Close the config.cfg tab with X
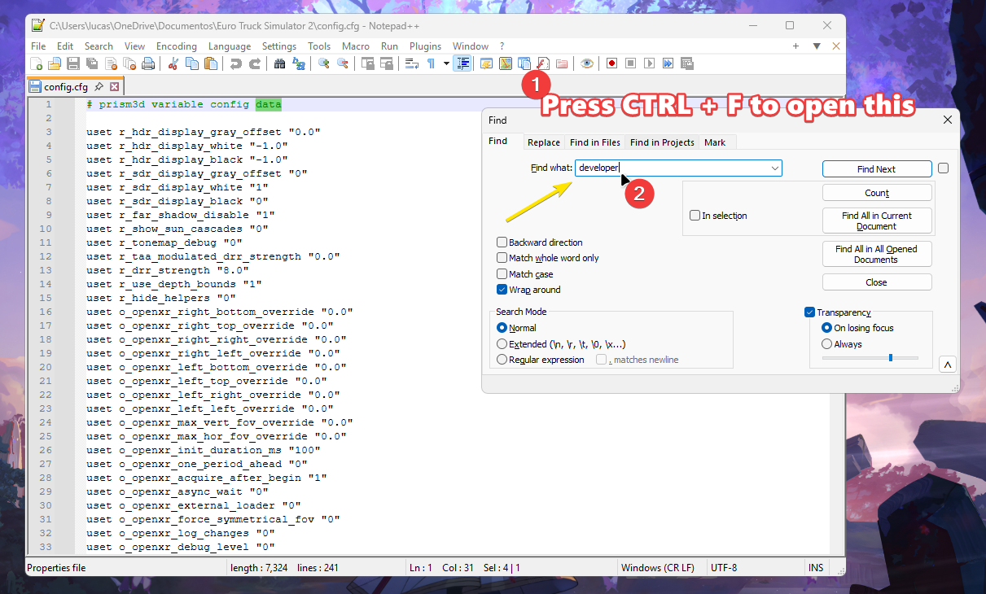The image size is (986, 594). 115,86
